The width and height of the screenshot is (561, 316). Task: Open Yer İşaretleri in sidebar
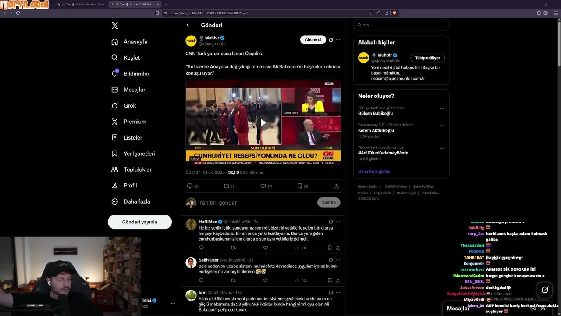click(133, 154)
